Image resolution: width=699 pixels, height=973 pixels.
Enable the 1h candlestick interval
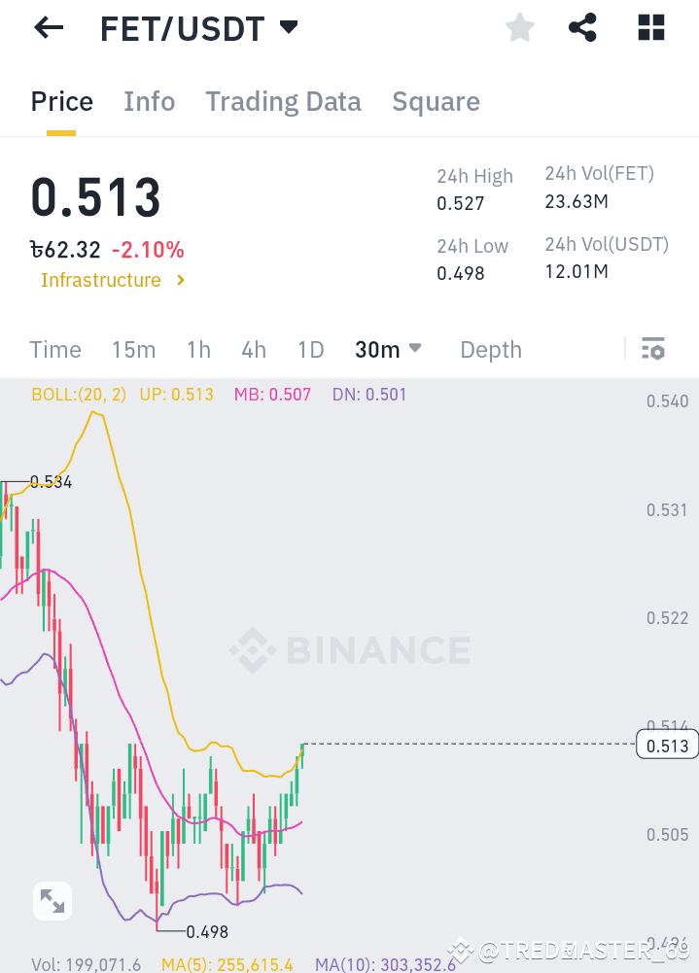[x=197, y=349]
